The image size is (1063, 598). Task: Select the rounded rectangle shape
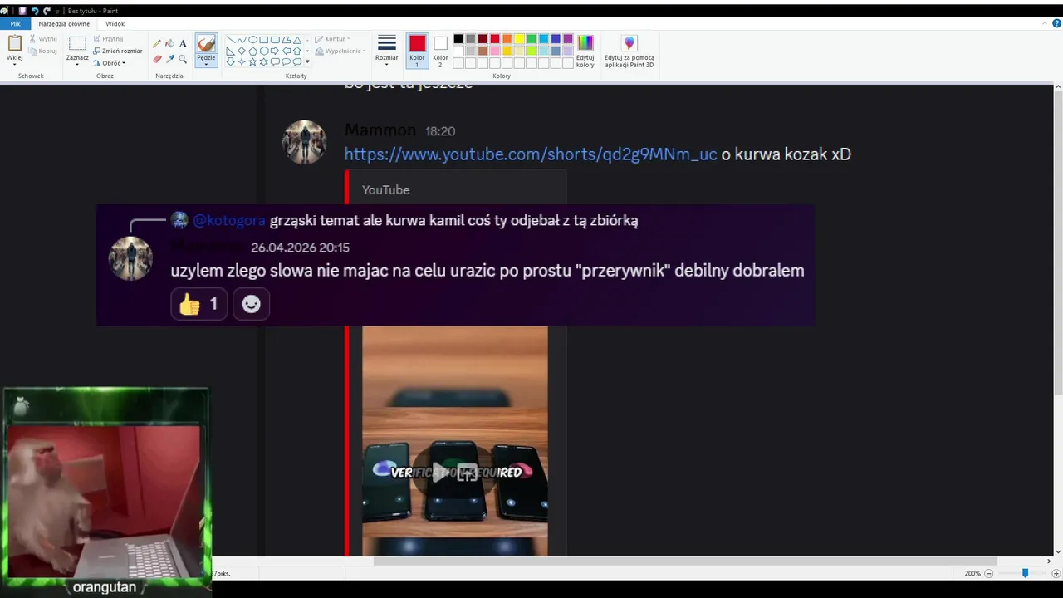pos(275,40)
